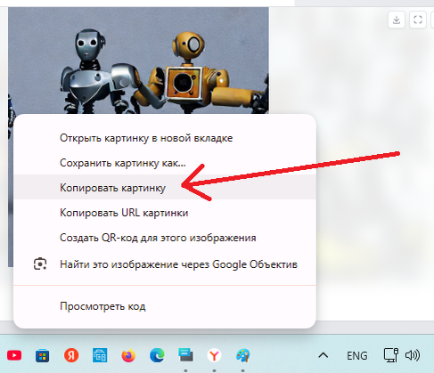
Task: Select "Просмотреть код" menu entry
Action: (165, 306)
